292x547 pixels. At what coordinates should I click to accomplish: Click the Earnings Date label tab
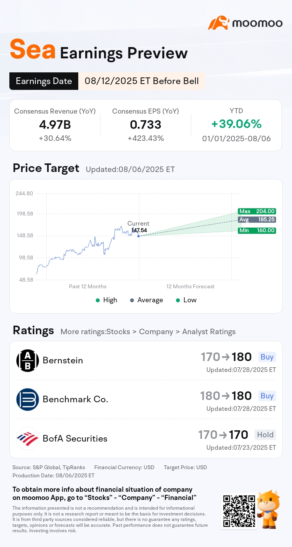(44, 81)
